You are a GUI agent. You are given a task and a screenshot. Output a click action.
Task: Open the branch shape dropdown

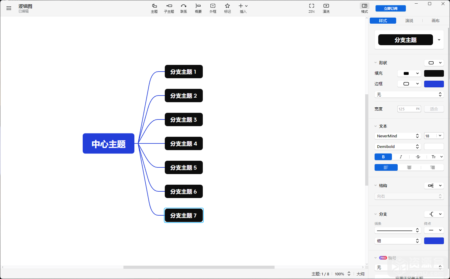tap(434, 214)
